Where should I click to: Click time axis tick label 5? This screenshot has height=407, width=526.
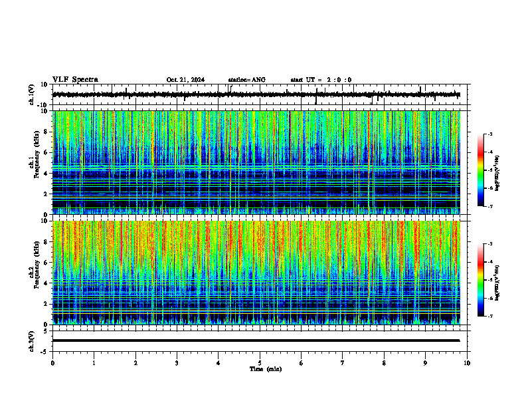tap(260, 363)
